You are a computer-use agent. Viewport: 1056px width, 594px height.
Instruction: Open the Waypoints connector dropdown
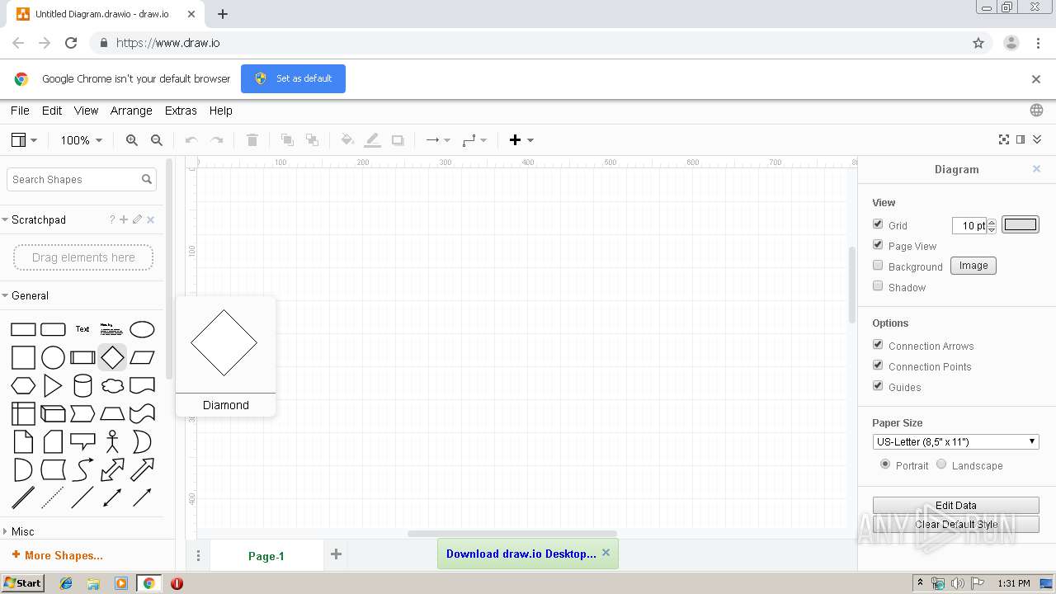point(474,140)
